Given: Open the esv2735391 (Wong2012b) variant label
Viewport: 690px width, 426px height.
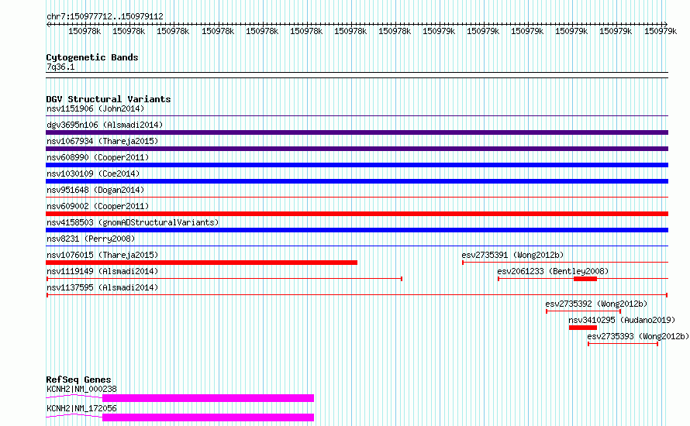Looking at the screenshot, I should (x=512, y=255).
